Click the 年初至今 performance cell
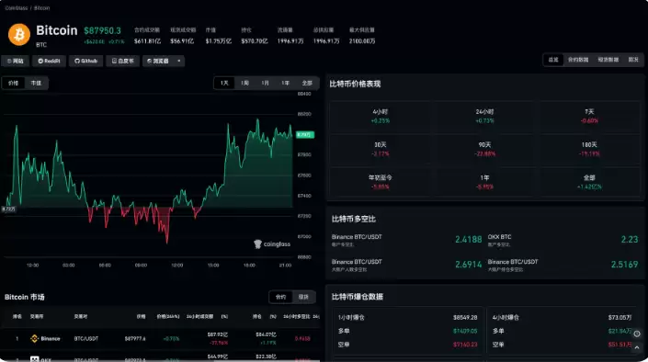648x362 pixels. click(x=381, y=182)
